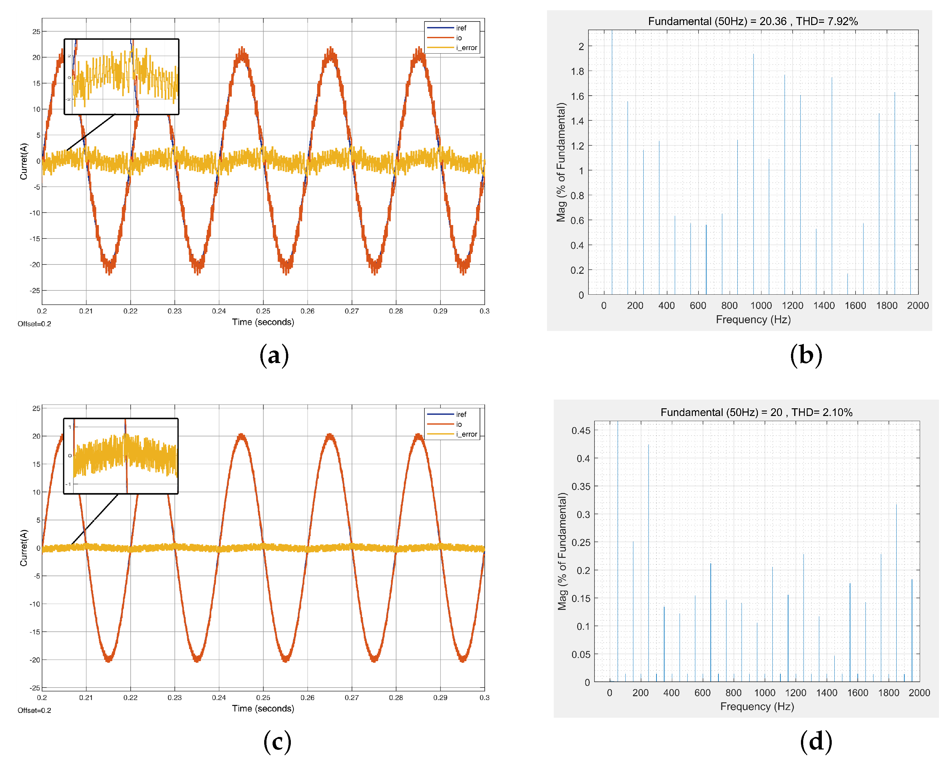Image resolution: width=947 pixels, height=762 pixels.
Task: Click the iref legend entry in plot (c)
Action: pos(461,414)
